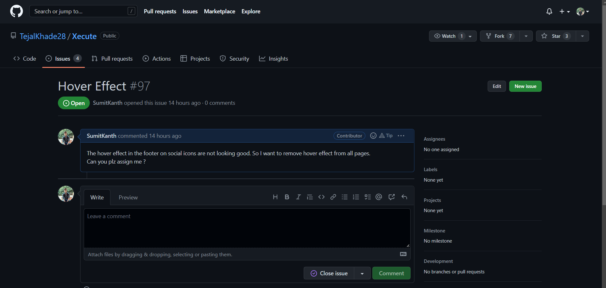Reference an issue or pull request icon
The width and height of the screenshot is (606, 288).
(x=391, y=197)
